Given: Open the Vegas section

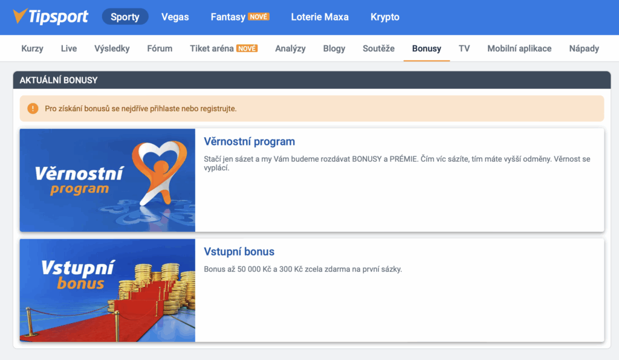Looking at the screenshot, I should coord(175,17).
